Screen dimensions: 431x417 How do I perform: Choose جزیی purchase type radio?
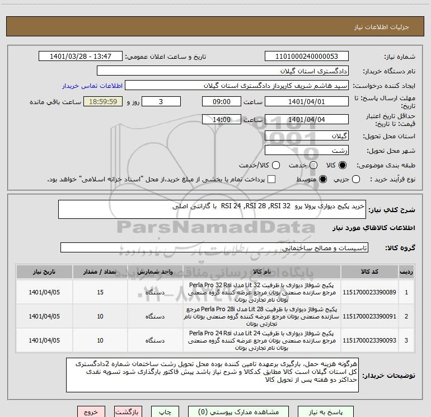pyautogui.click(x=355, y=180)
